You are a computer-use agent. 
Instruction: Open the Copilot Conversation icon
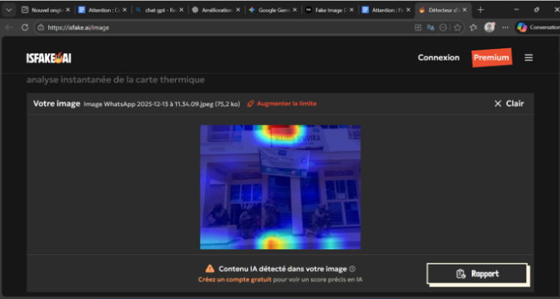pyautogui.click(x=522, y=27)
